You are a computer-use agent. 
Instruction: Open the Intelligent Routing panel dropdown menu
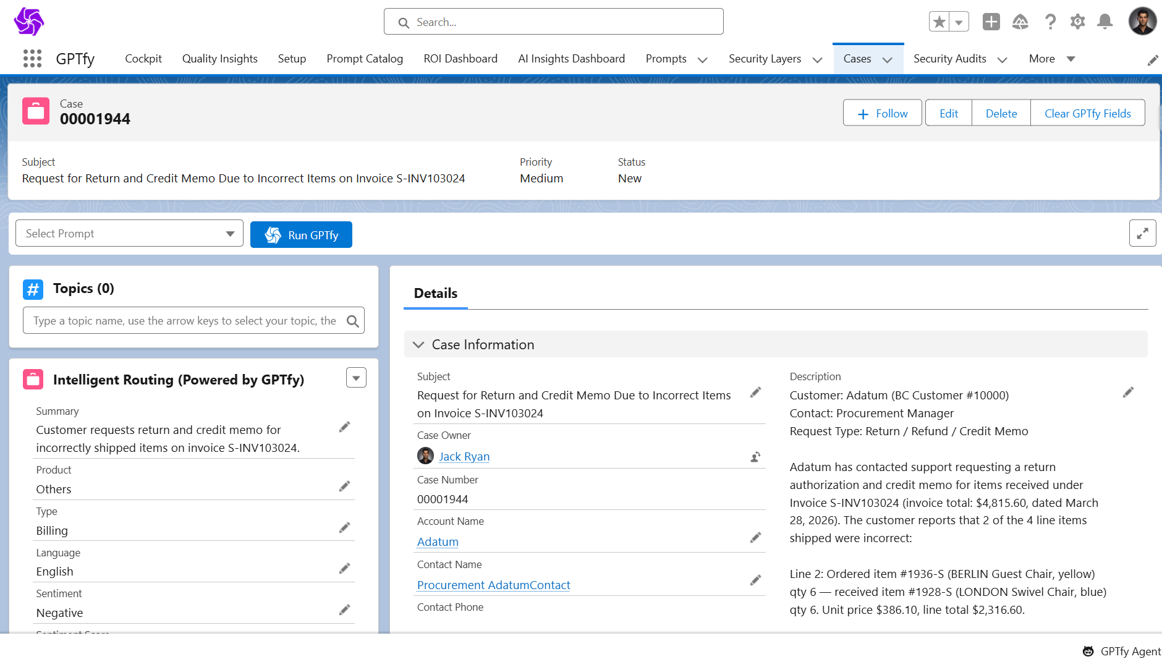pyautogui.click(x=356, y=378)
